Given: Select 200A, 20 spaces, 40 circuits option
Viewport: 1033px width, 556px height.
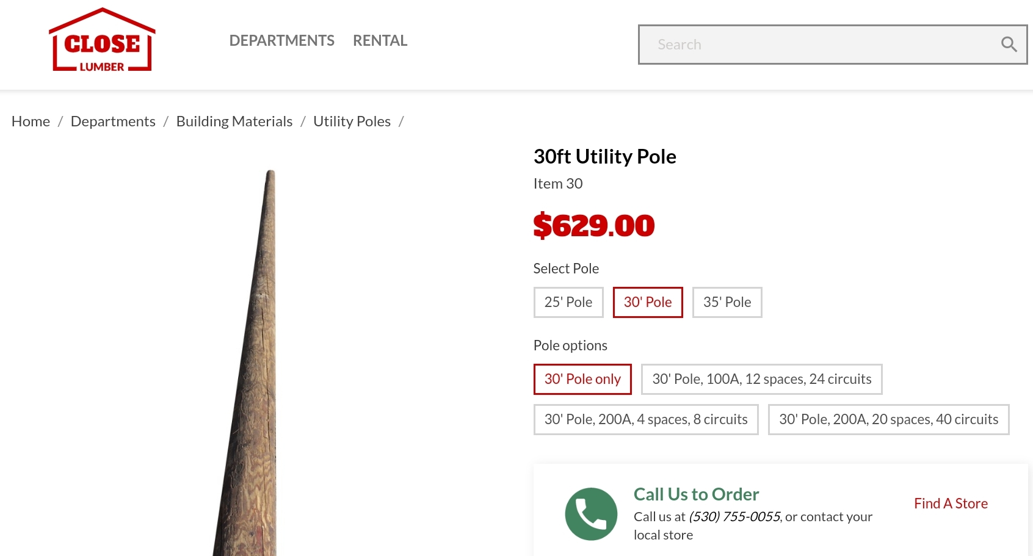Looking at the screenshot, I should click(x=888, y=419).
